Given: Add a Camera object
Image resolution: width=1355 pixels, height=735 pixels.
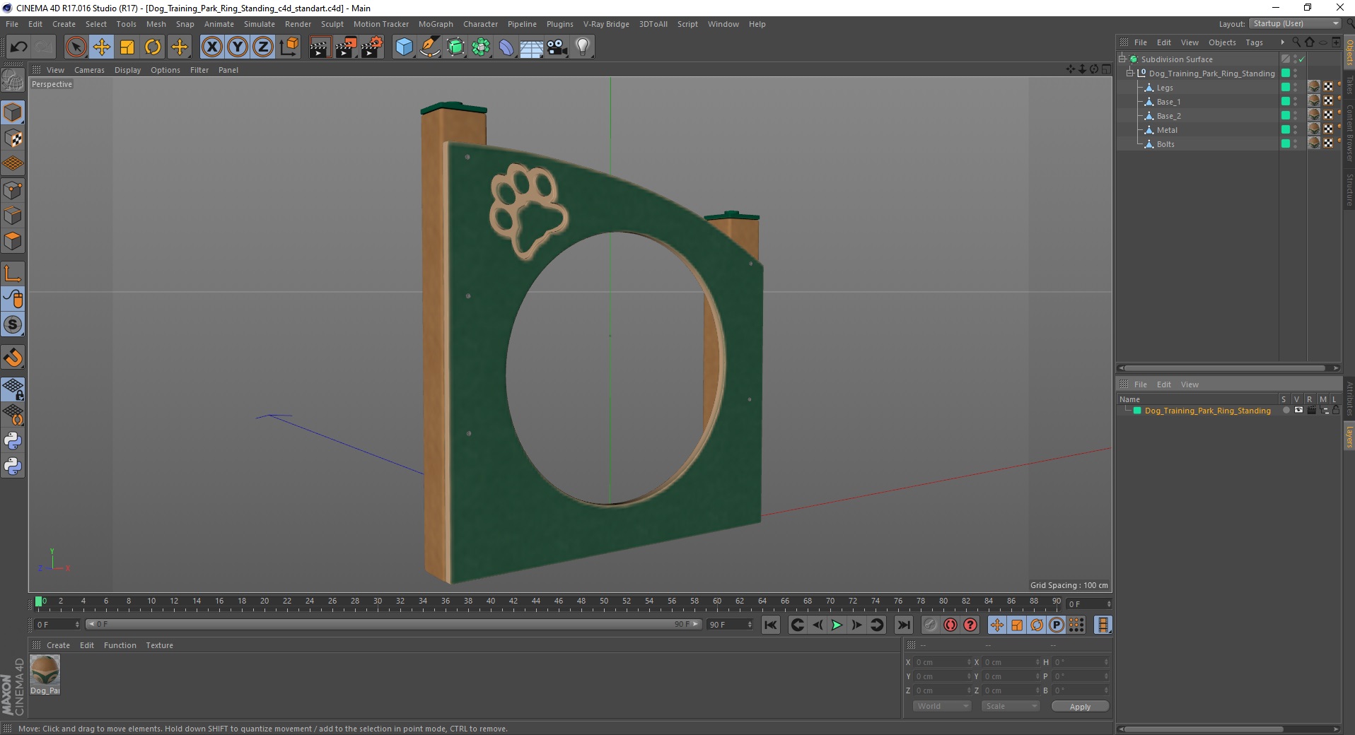Looking at the screenshot, I should [557, 47].
